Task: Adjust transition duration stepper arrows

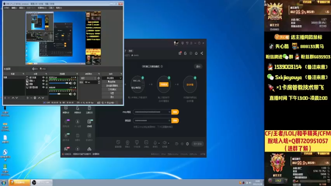Action: [x=99, y=82]
